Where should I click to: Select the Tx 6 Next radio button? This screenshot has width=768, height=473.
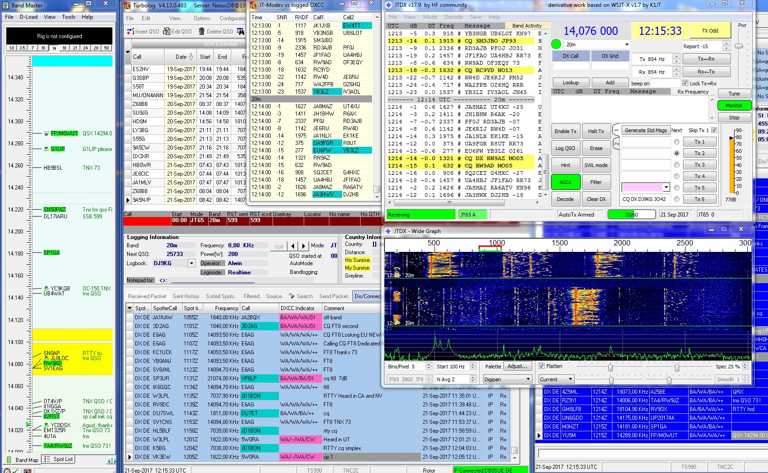point(676,199)
